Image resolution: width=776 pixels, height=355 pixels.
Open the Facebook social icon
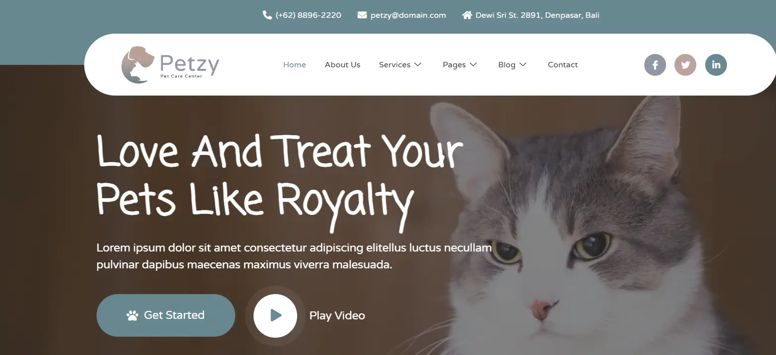coord(655,65)
